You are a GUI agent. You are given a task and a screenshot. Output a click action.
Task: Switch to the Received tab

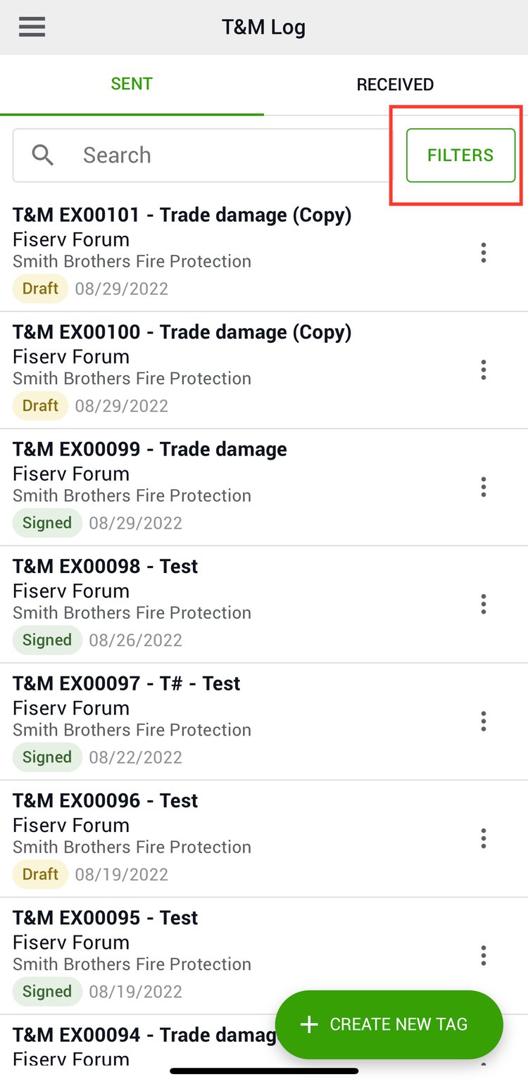pos(395,84)
